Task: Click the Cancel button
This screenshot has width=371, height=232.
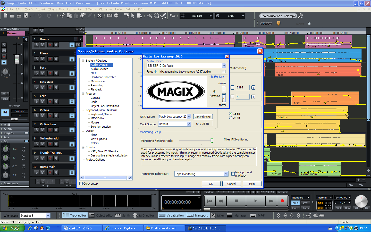Action: tap(231, 184)
